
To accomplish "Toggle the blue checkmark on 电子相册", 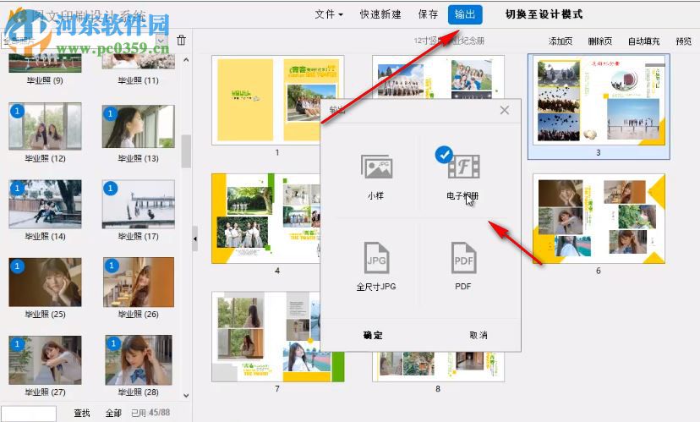I will (444, 155).
